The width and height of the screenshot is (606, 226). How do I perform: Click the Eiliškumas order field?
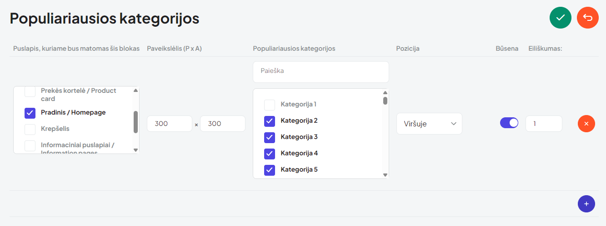click(544, 124)
